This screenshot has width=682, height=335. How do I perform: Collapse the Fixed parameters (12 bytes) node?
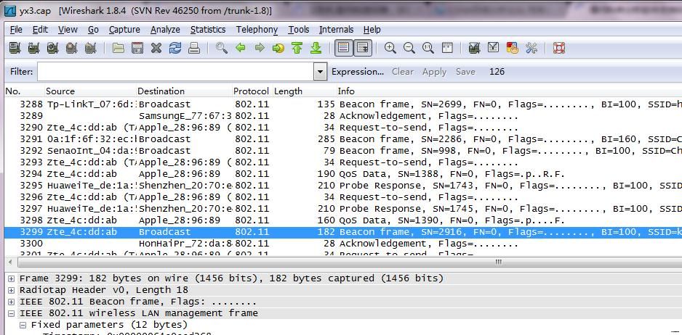click(x=23, y=325)
